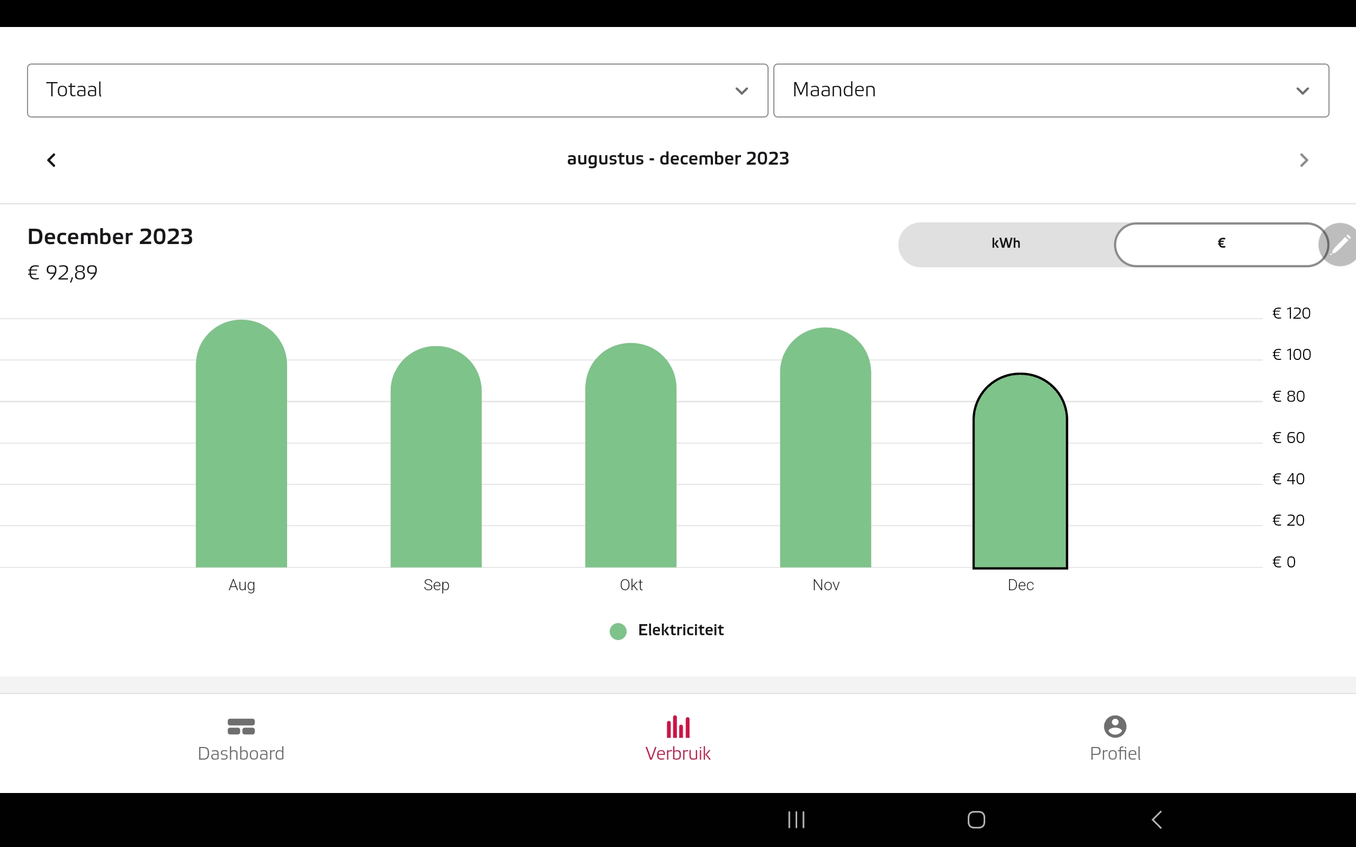Open the Profiel tab
This screenshot has height=847, width=1356.
click(x=1114, y=738)
